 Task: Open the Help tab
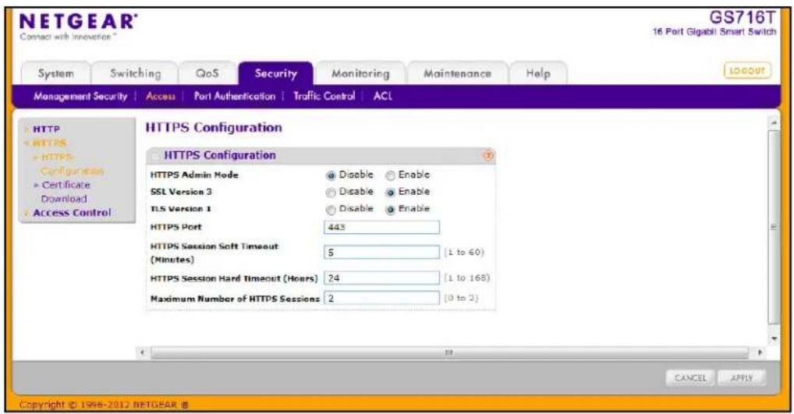[537, 73]
